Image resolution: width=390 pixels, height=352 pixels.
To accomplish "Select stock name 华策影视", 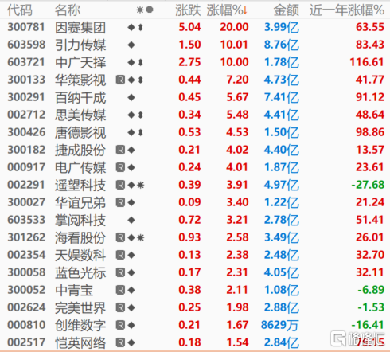I will coord(80,80).
